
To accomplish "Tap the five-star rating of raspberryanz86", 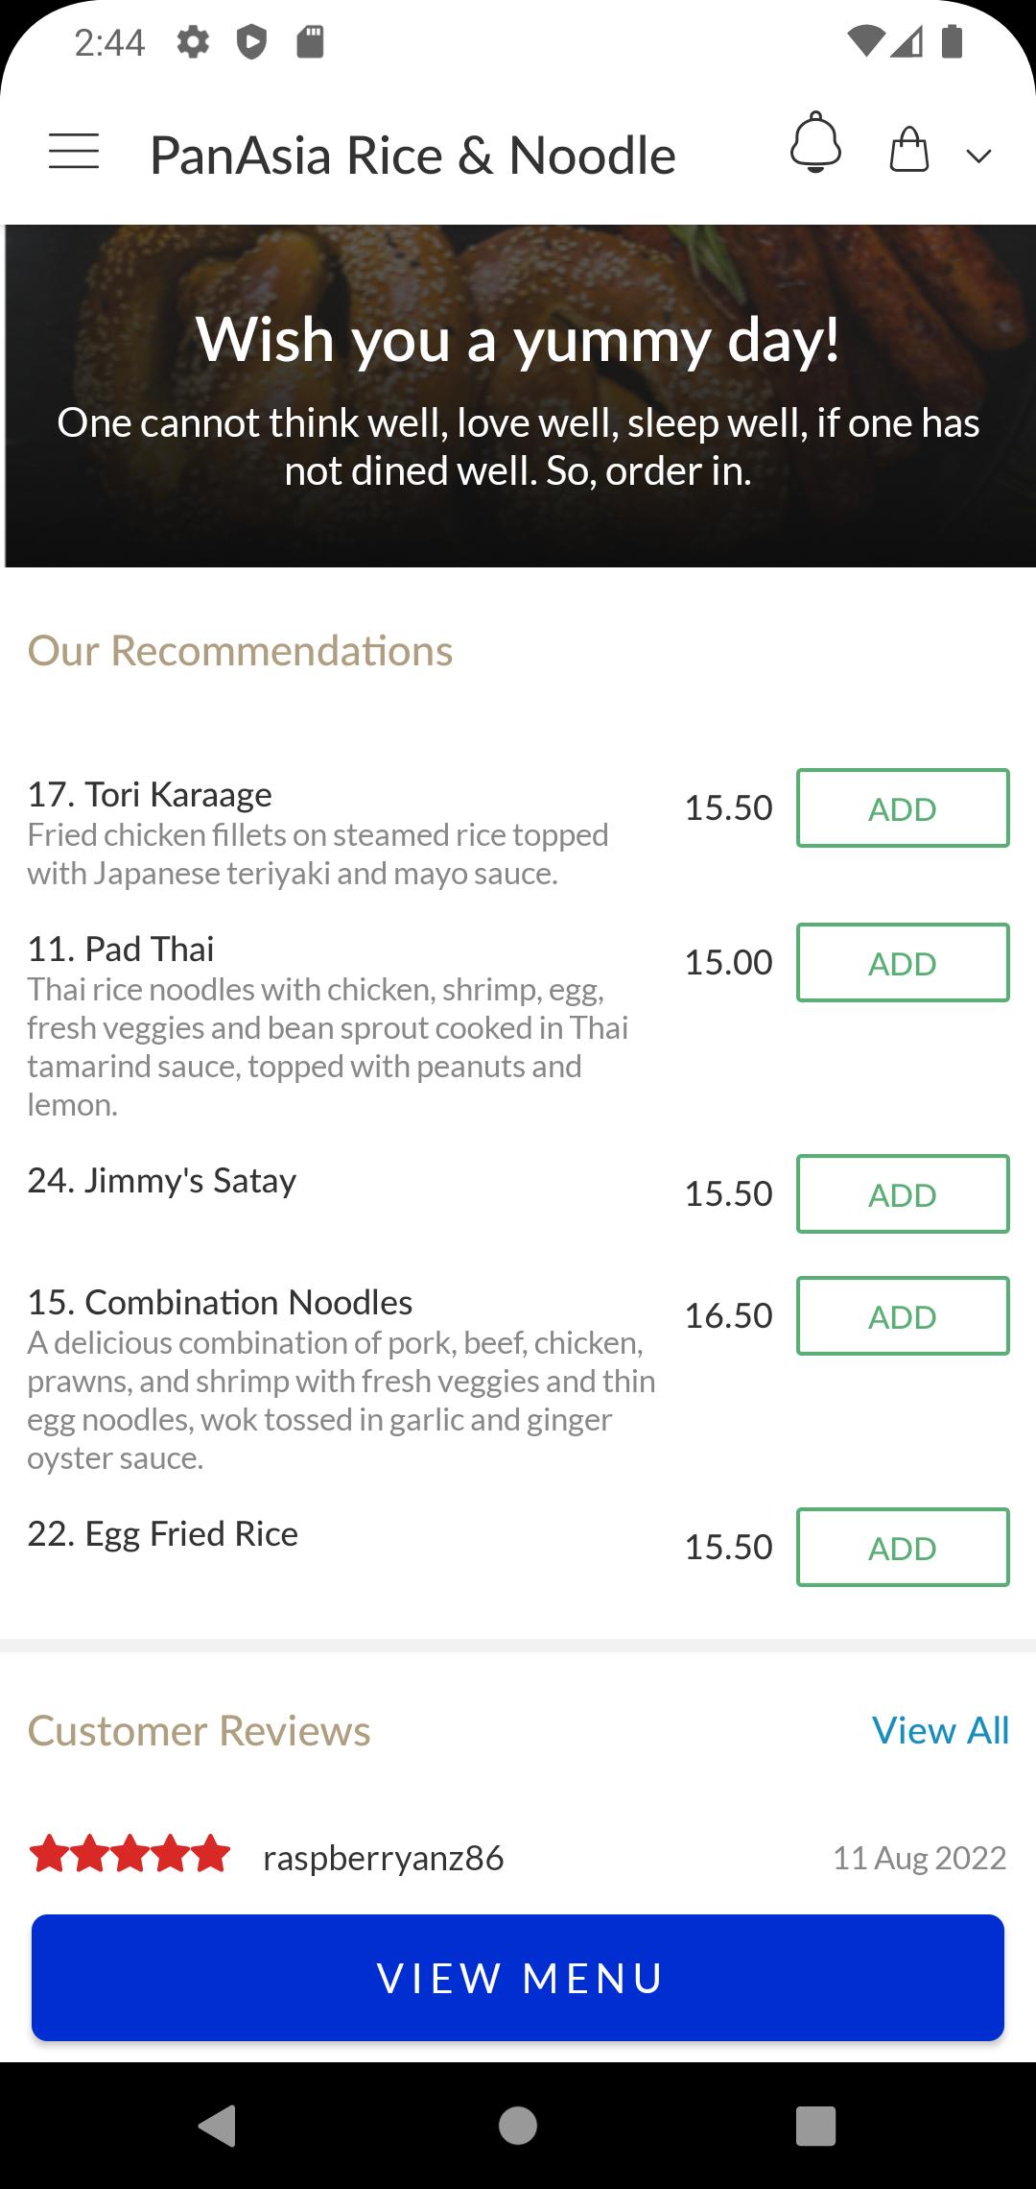I will click(130, 1855).
